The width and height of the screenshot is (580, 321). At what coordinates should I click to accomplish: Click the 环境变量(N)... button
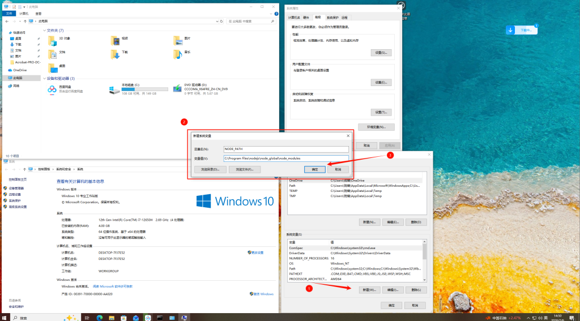pyautogui.click(x=376, y=127)
